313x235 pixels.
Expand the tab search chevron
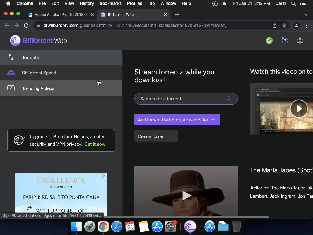click(x=306, y=15)
